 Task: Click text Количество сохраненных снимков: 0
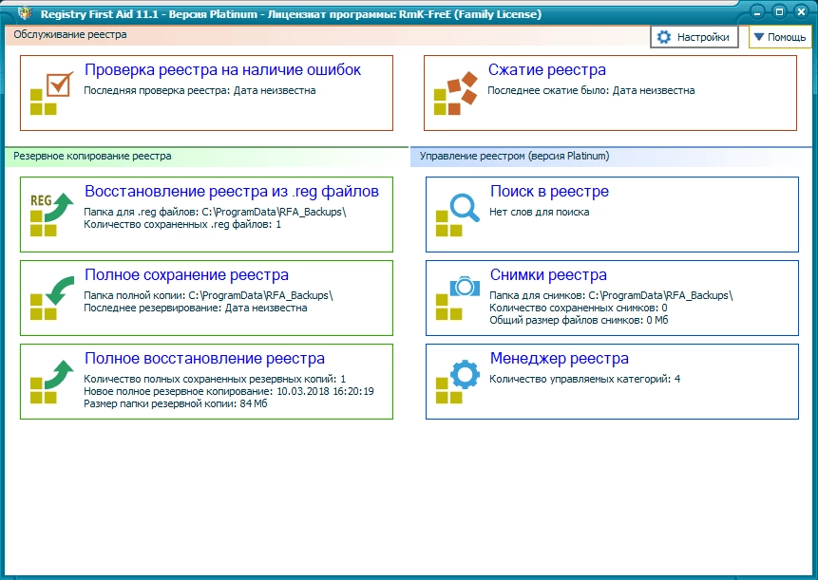(x=578, y=308)
